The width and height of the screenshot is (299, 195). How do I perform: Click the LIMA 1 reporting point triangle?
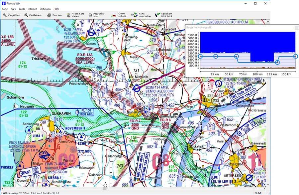pos(29,130)
